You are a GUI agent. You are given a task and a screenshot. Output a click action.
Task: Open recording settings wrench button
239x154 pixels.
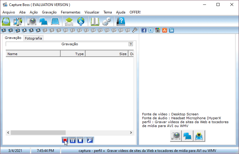click(90, 140)
